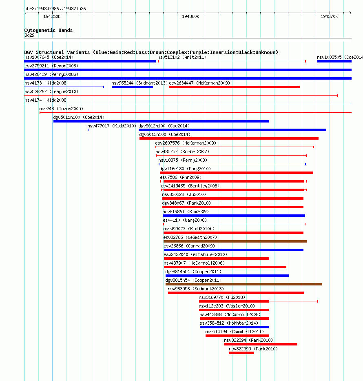This screenshot has width=363, height=381.
Task: Click the 3q29 band label
Action: click(x=29, y=35)
